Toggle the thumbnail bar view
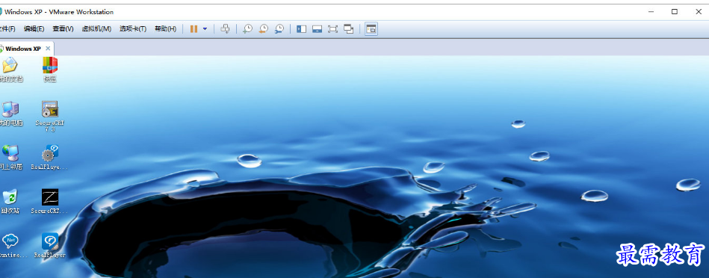This screenshot has height=278, width=709. pyautogui.click(x=317, y=29)
